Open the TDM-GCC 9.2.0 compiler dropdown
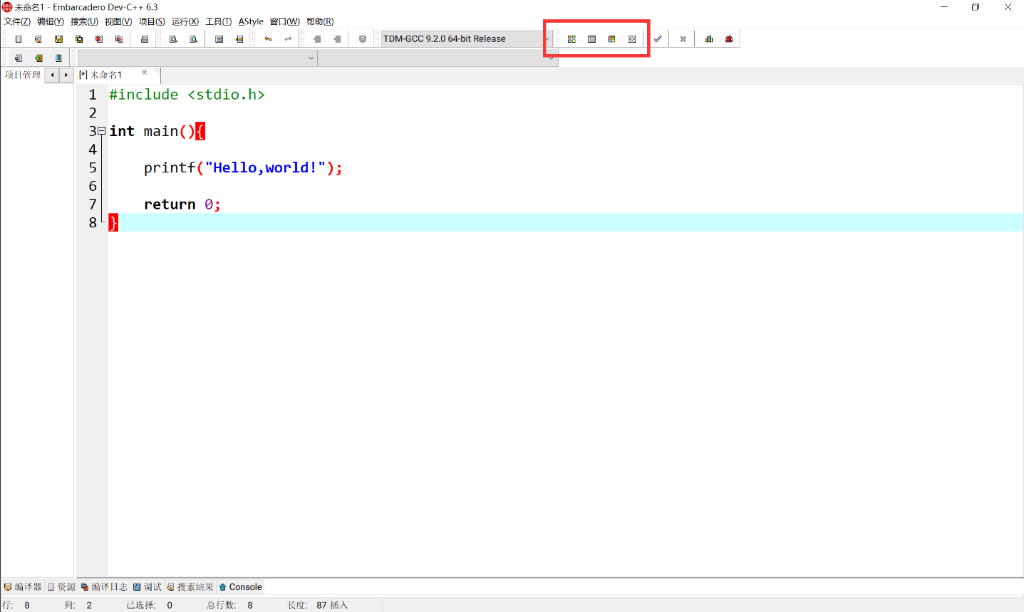This screenshot has width=1024, height=612. 547,39
